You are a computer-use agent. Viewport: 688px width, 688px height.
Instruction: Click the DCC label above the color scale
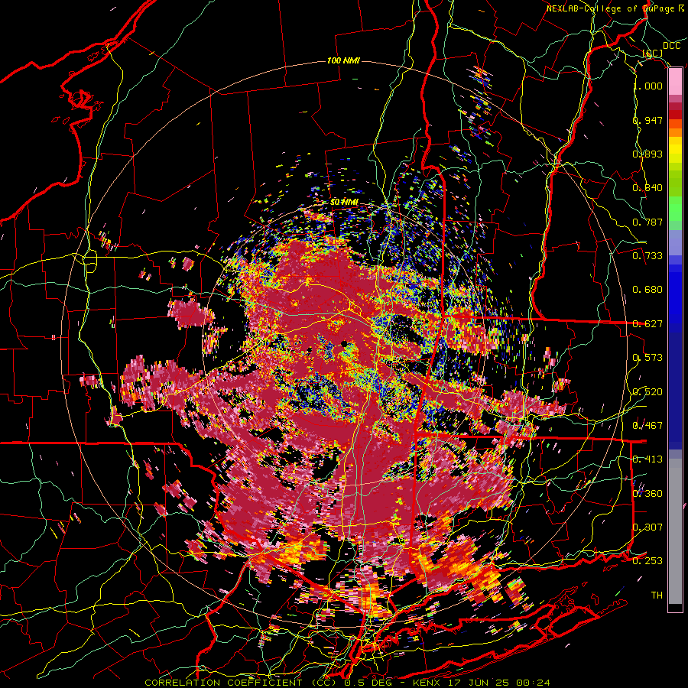671,46
